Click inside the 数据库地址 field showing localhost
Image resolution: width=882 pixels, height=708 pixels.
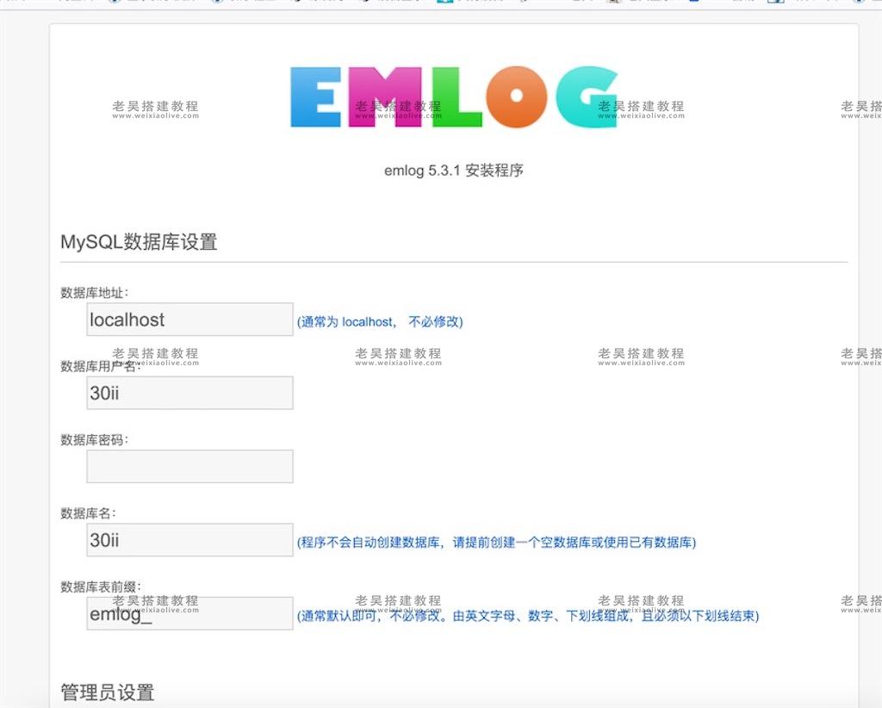[189, 319]
